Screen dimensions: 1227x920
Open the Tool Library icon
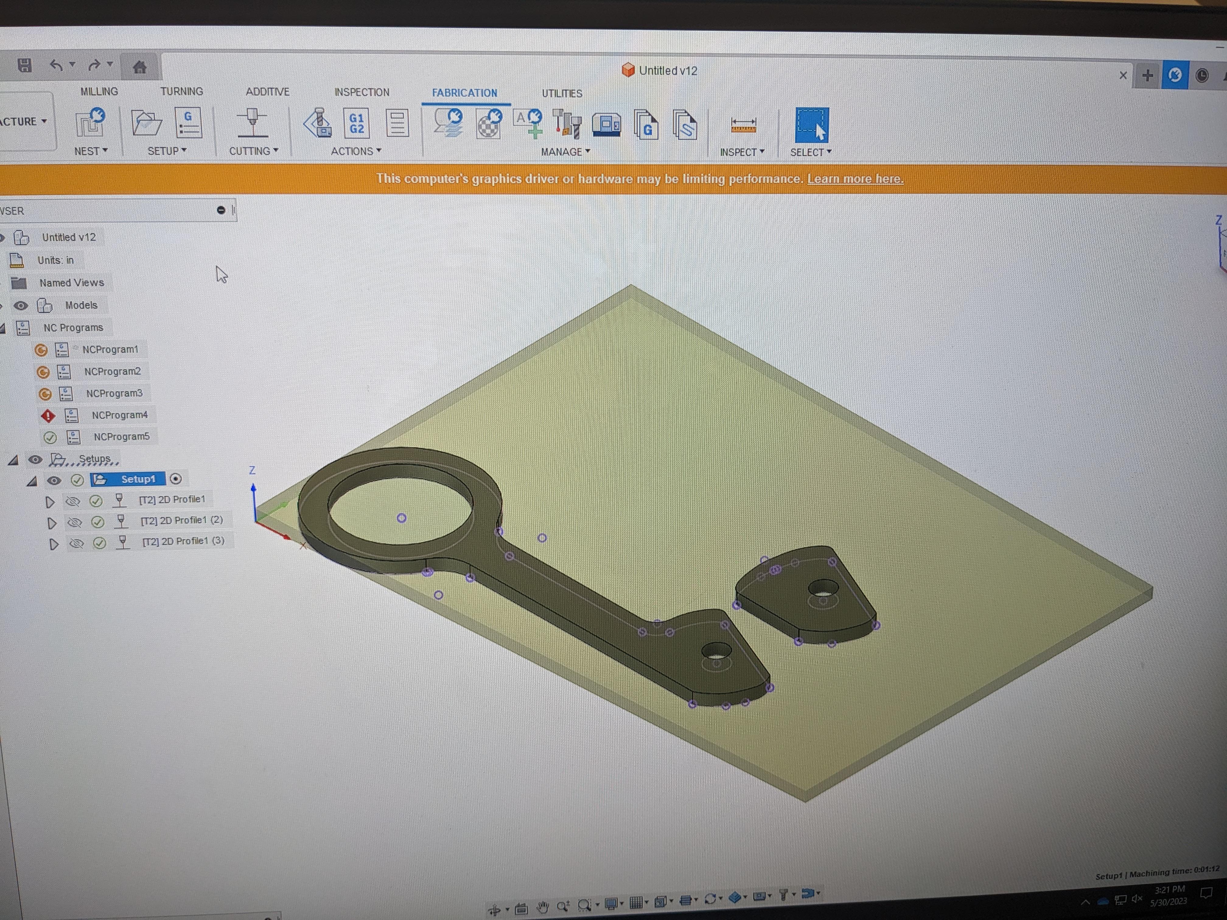tap(567, 124)
